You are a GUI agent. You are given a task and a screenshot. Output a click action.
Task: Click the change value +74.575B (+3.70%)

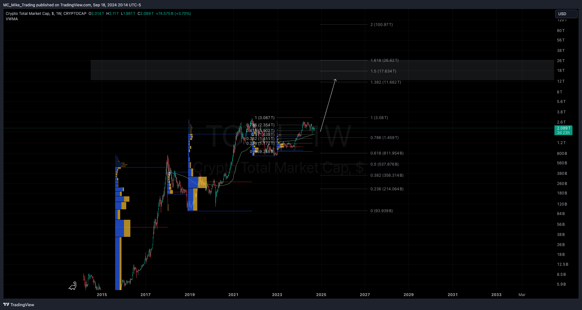pyautogui.click(x=173, y=14)
